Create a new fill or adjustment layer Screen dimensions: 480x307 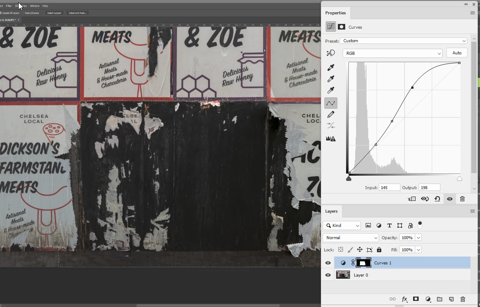pyautogui.click(x=428, y=299)
